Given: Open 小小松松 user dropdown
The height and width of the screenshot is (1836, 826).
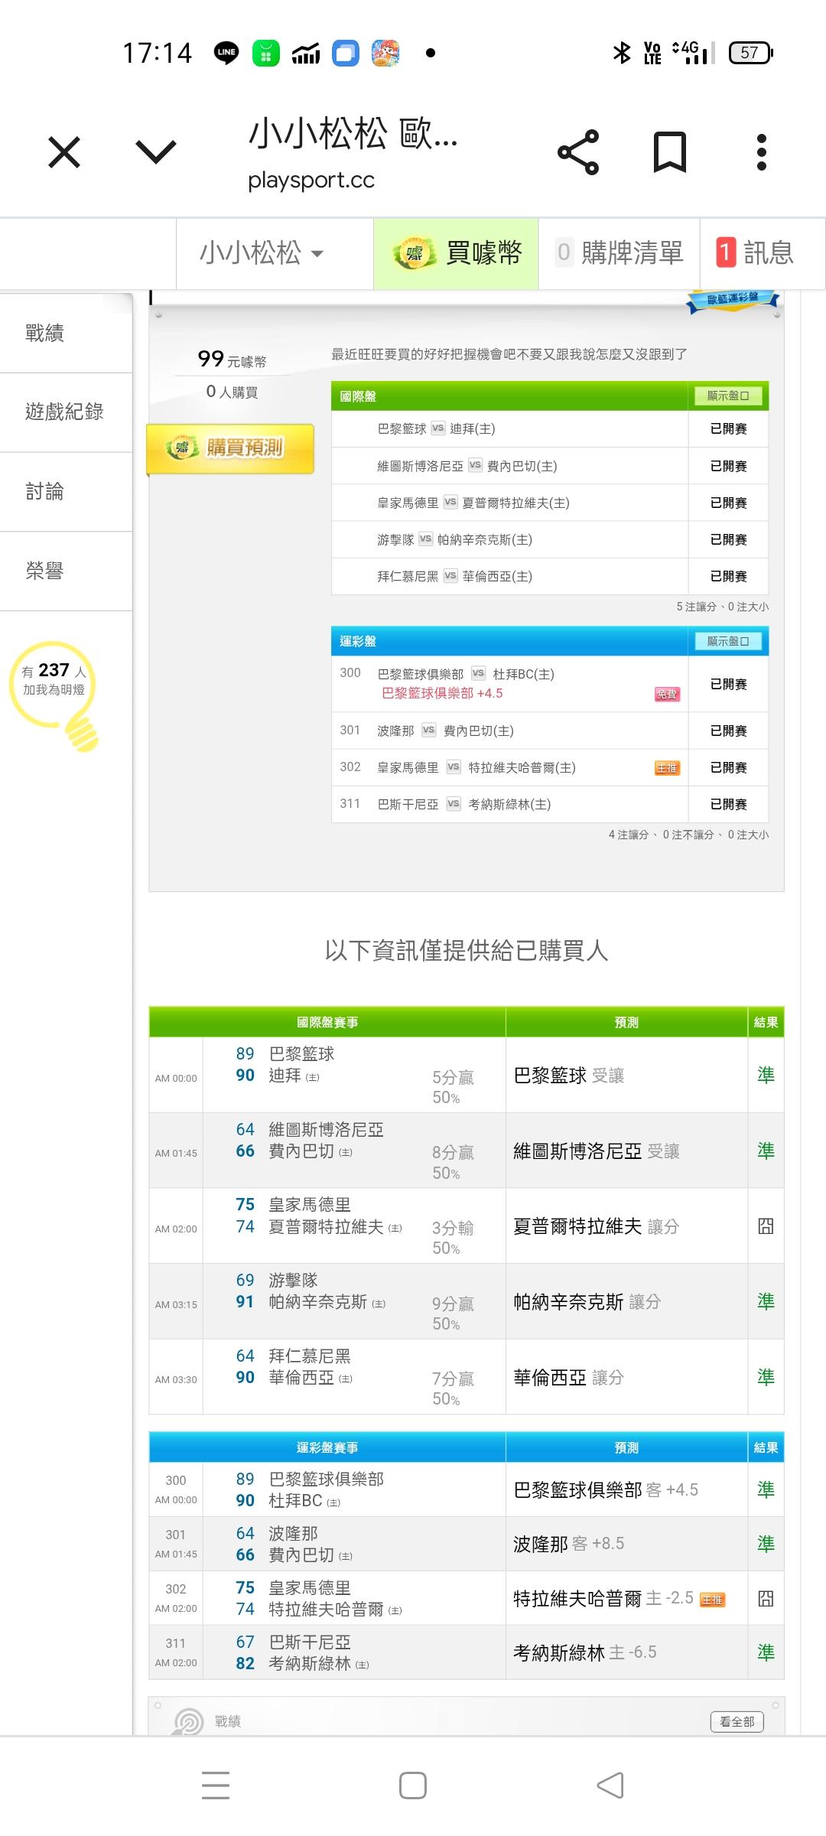Looking at the screenshot, I should tap(262, 253).
